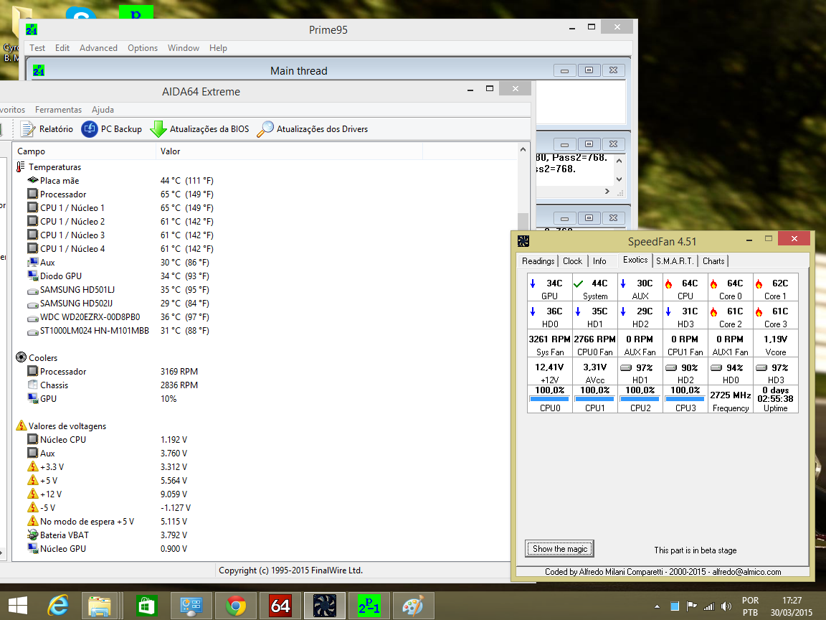Viewport: 826px width, 620px height.
Task: Click the Bateria VBAT battery icon
Action: point(33,535)
